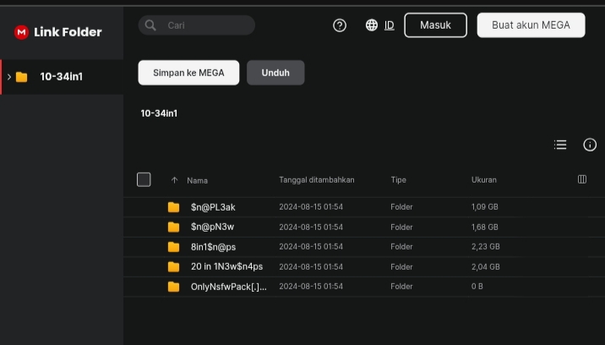This screenshot has width=605, height=345.
Task: Click the OnlyNsfwPack folder icon
Action: click(173, 287)
